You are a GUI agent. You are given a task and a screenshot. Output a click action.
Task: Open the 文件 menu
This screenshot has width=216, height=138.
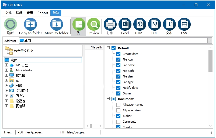[8, 13]
